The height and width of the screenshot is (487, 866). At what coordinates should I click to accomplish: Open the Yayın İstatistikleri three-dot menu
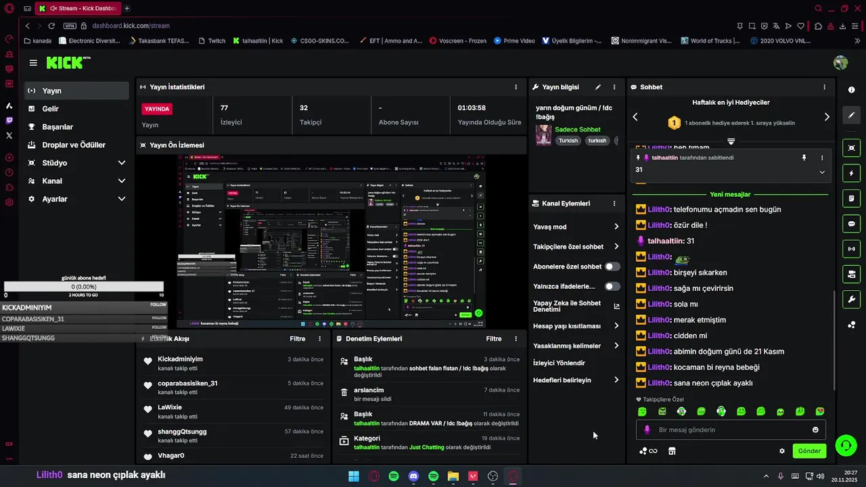click(516, 87)
